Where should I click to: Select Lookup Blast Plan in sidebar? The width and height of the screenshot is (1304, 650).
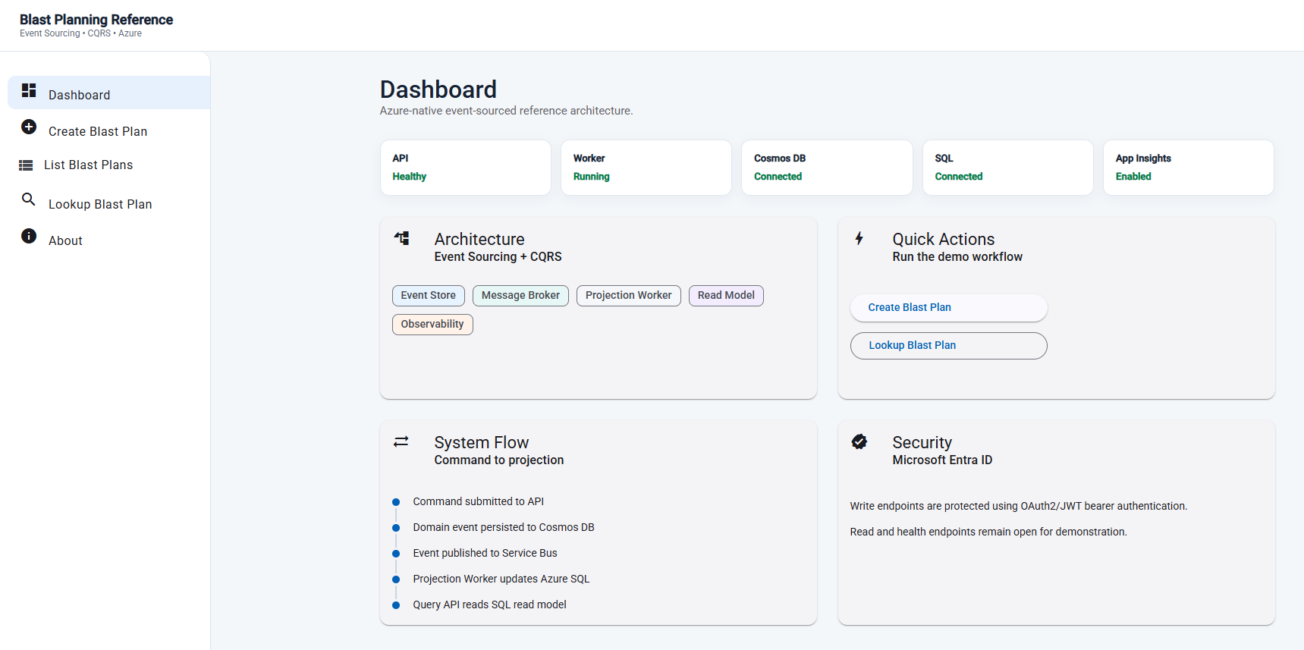pyautogui.click(x=109, y=203)
